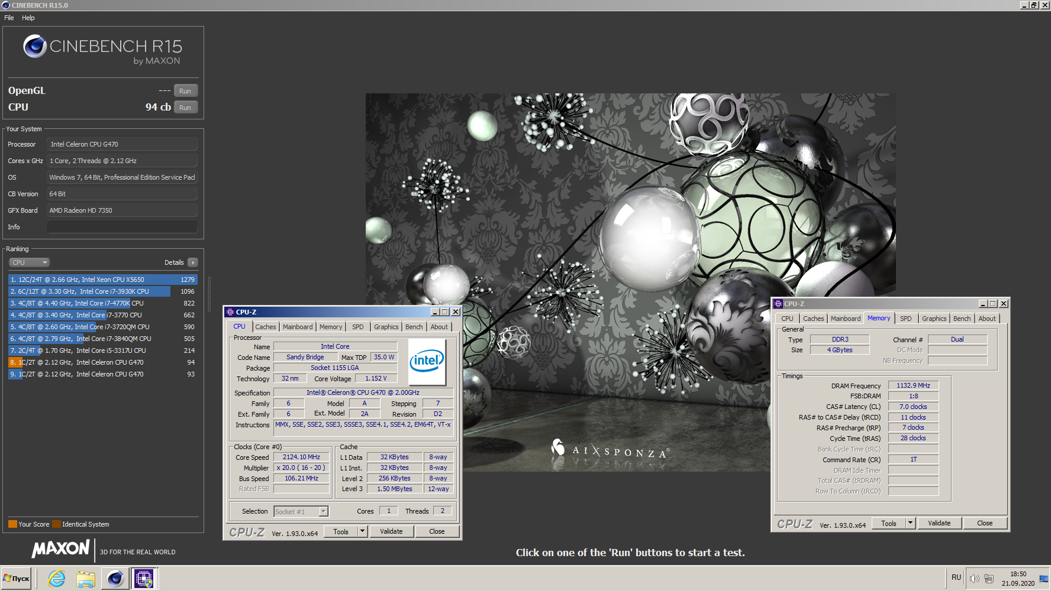This screenshot has width=1051, height=591.
Task: Click the left CPU-Z title bar icon
Action: 230,312
